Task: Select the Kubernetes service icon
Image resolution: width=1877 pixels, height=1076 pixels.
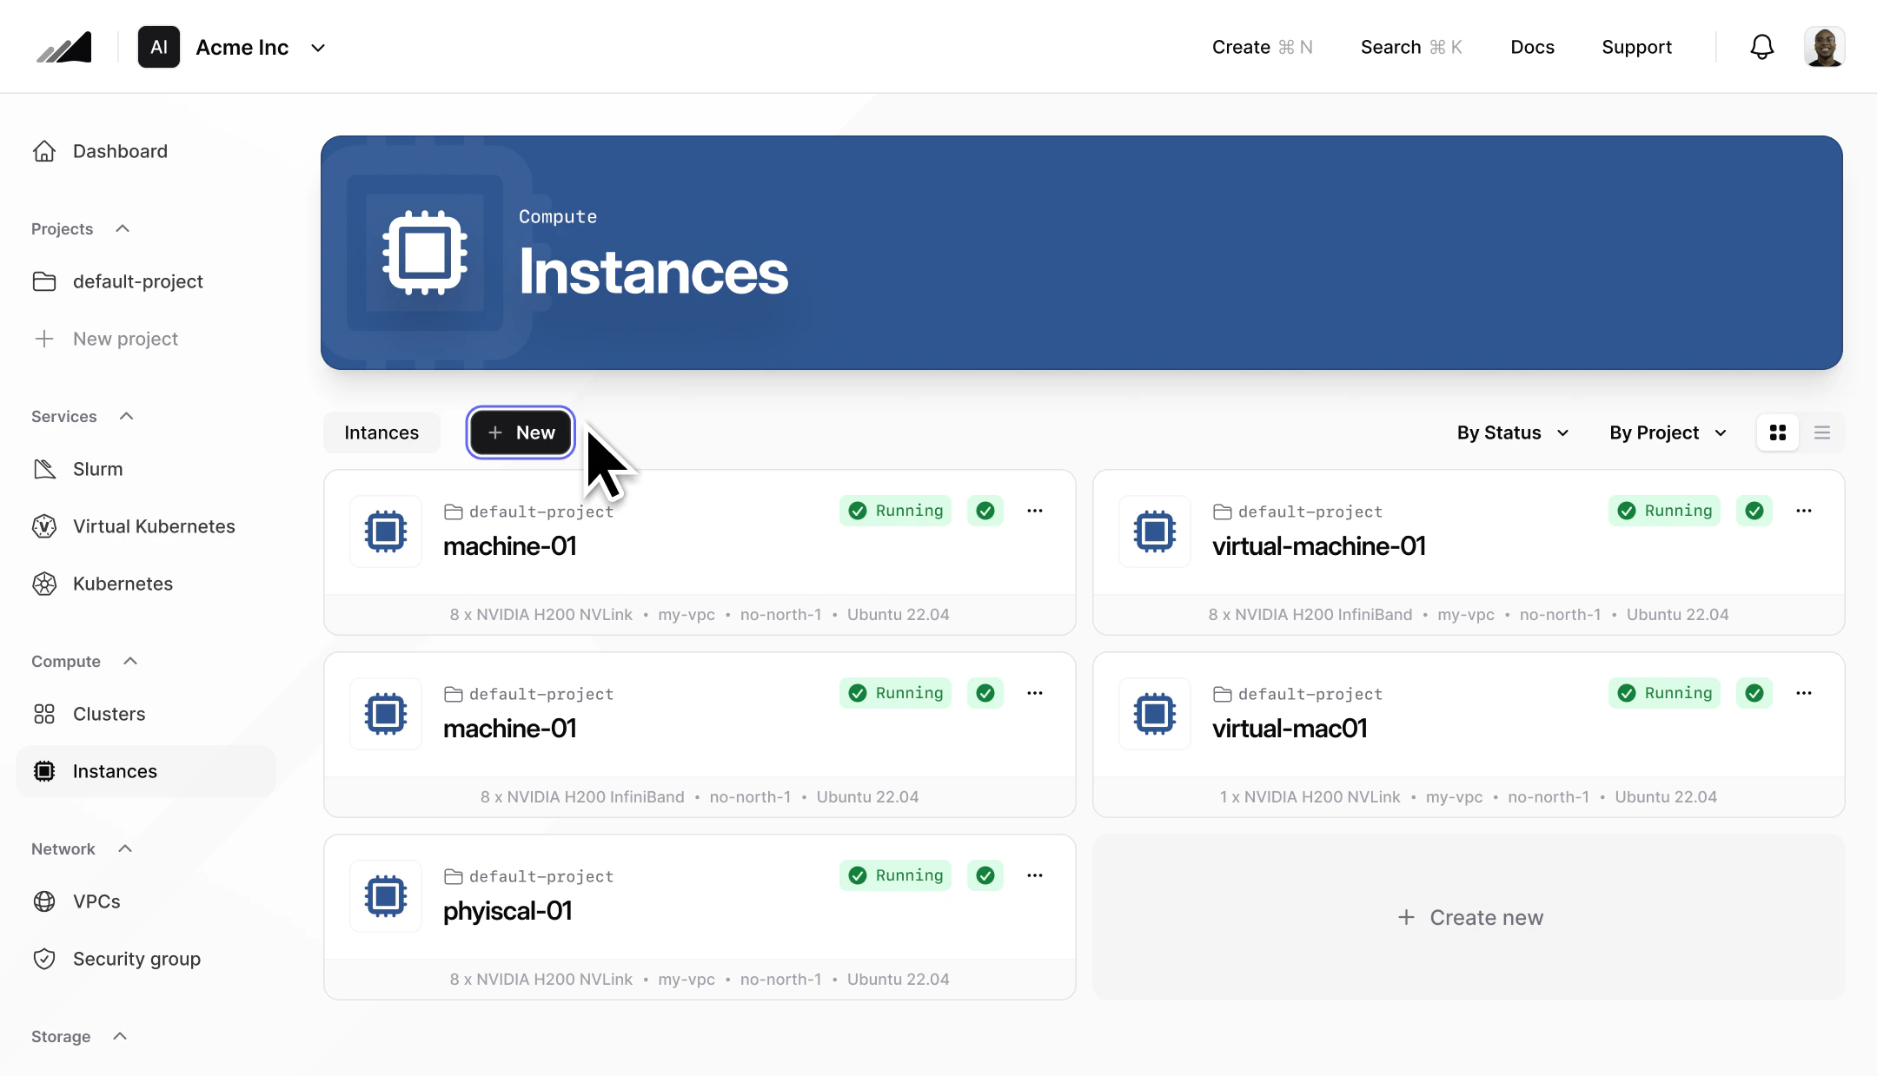Action: [x=44, y=584]
